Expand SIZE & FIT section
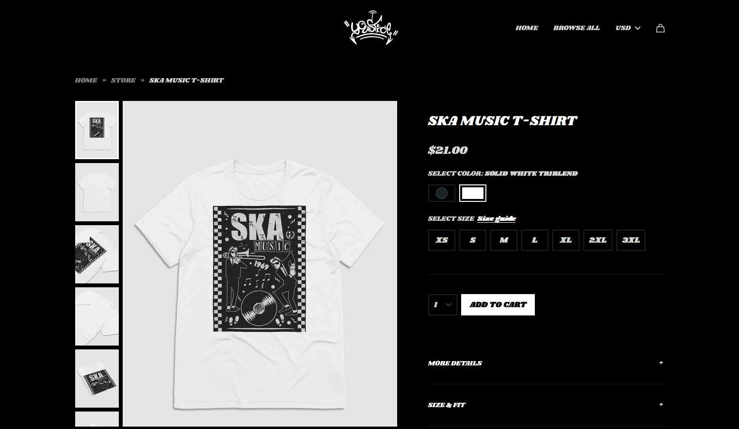739x429 pixels. [546, 405]
